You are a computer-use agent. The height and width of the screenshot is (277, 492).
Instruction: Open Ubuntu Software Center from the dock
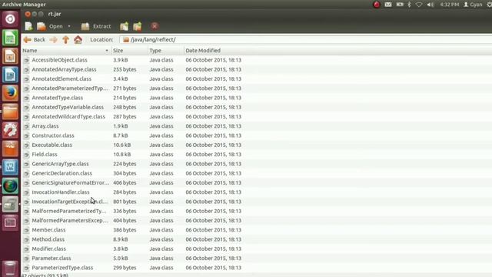pyautogui.click(x=10, y=149)
